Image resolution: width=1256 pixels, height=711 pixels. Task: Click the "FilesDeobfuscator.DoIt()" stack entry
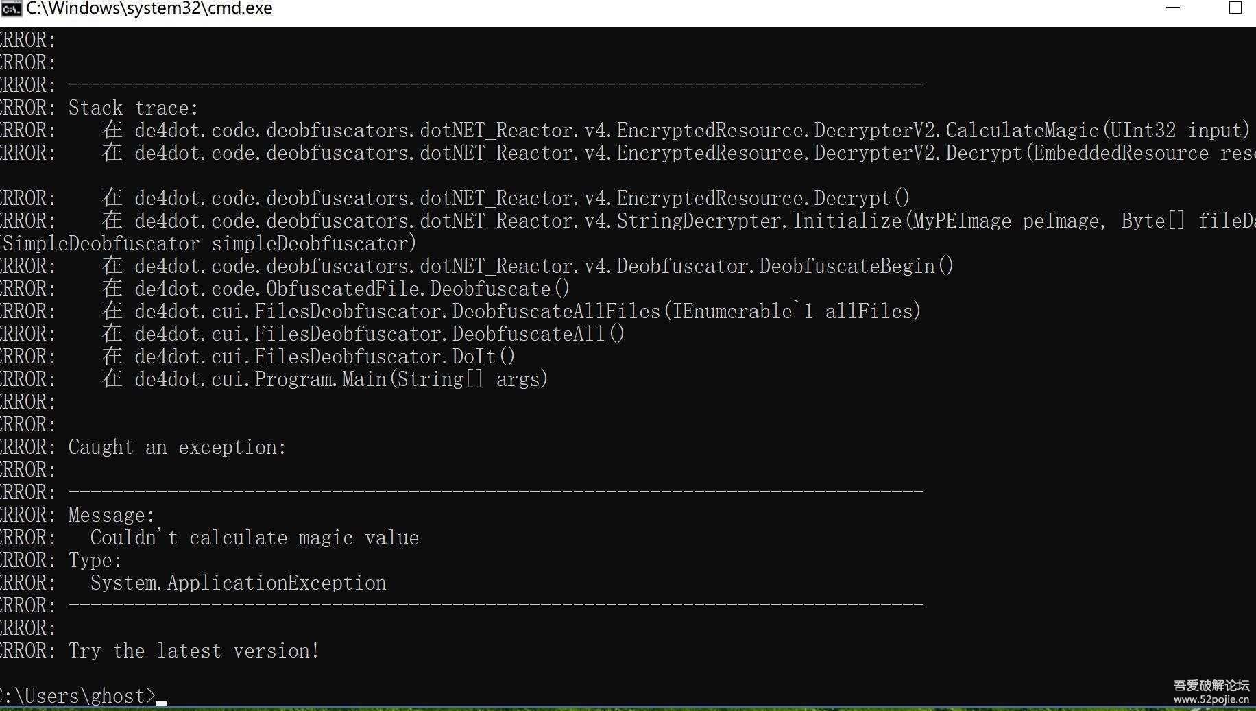325,357
